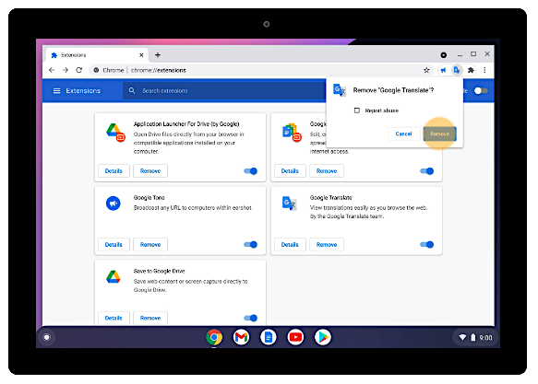Click the Google Translate icon in dialog
The height and width of the screenshot is (384, 538).
pyautogui.click(x=340, y=90)
